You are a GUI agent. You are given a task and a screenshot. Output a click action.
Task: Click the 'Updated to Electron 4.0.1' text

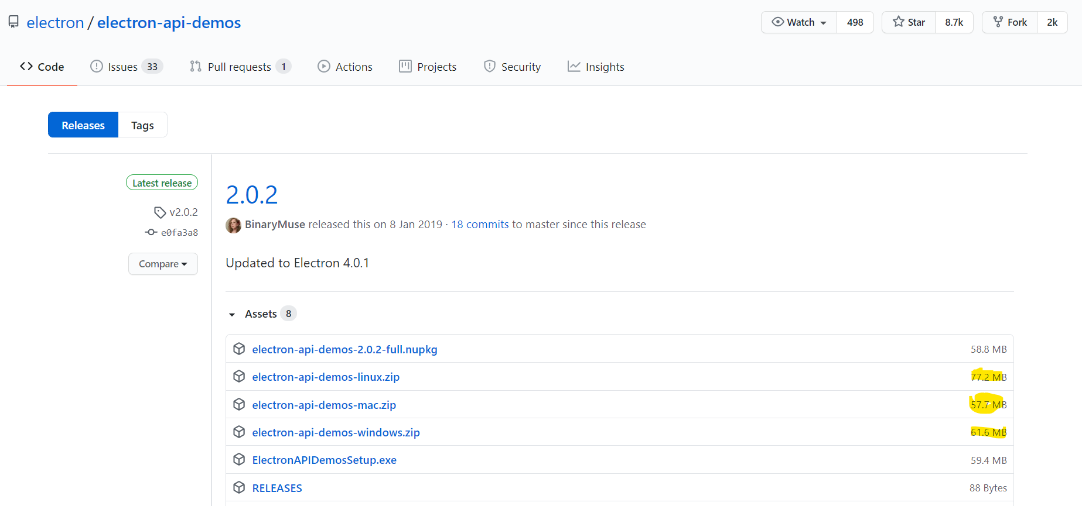click(298, 263)
